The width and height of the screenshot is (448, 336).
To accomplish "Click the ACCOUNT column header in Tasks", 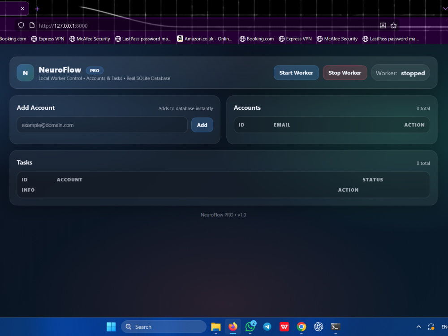I will pyautogui.click(x=69, y=180).
